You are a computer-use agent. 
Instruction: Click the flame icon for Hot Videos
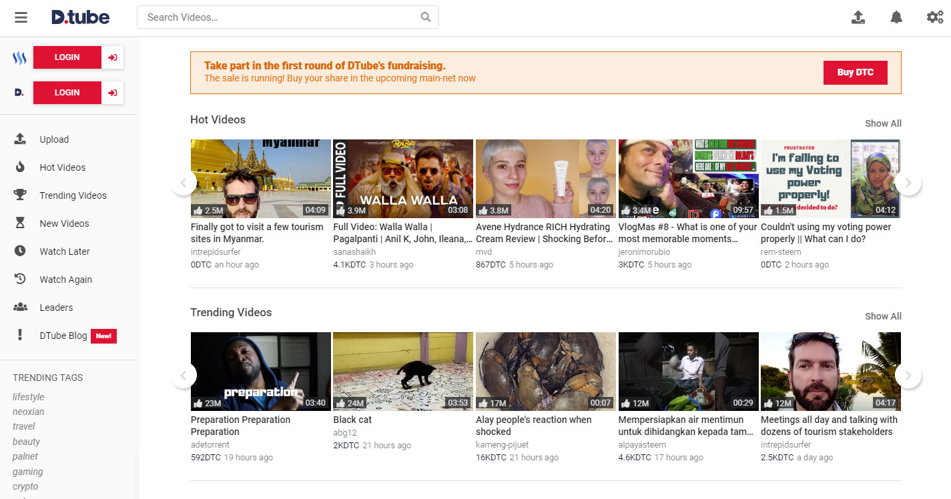point(20,167)
